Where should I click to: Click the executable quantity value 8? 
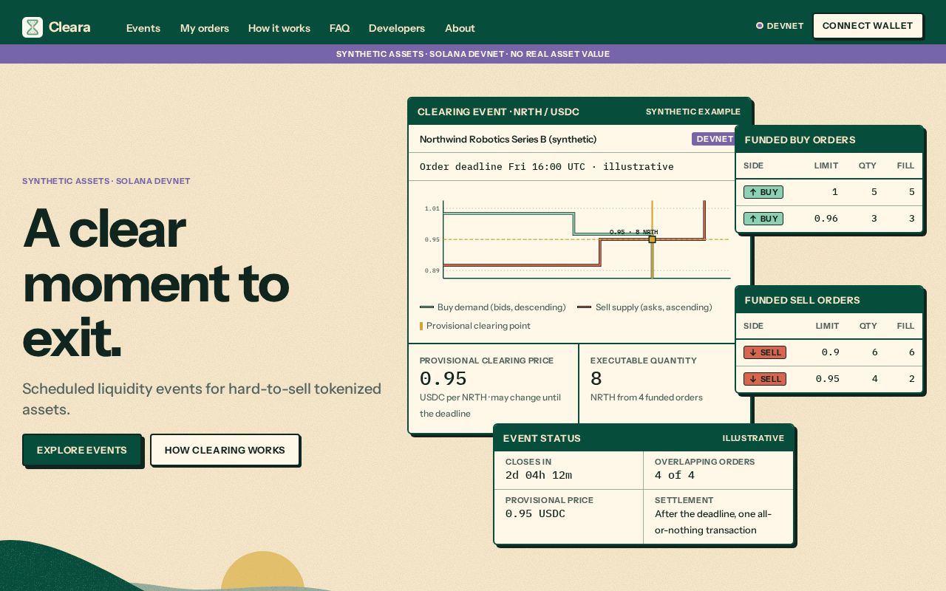point(596,378)
